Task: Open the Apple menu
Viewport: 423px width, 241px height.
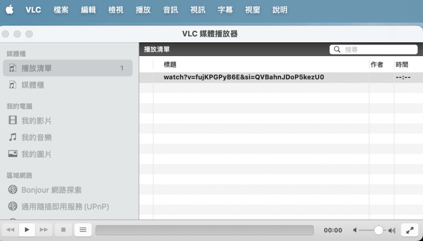Action: pos(10,10)
